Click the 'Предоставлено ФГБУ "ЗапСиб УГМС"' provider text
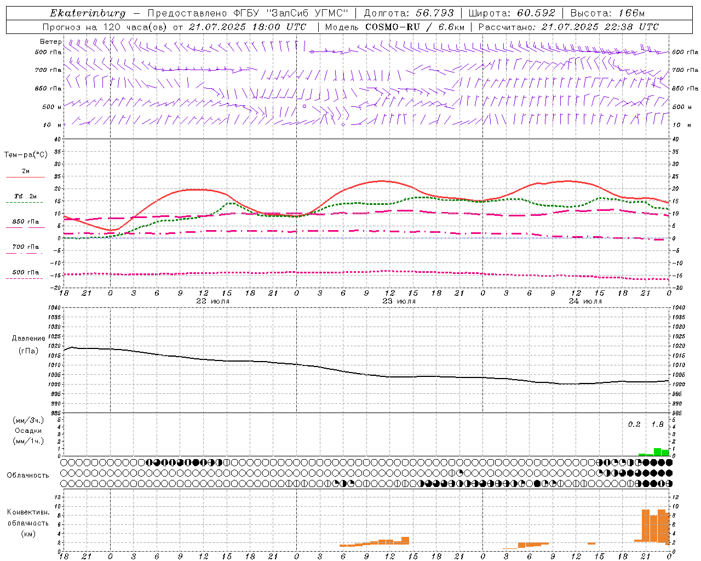 click(248, 13)
